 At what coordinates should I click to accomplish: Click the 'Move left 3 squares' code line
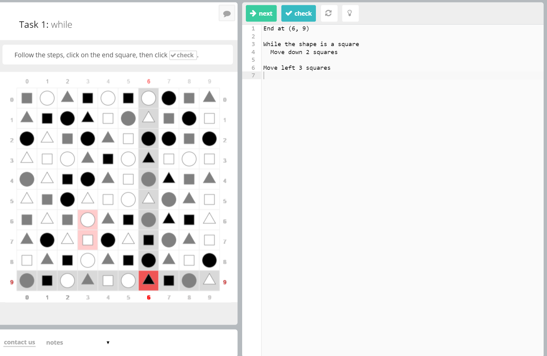pos(297,68)
